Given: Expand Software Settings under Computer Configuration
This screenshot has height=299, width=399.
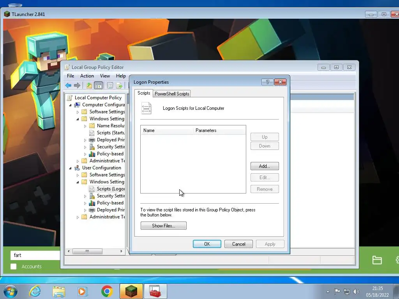Looking at the screenshot, I should pos(78,112).
